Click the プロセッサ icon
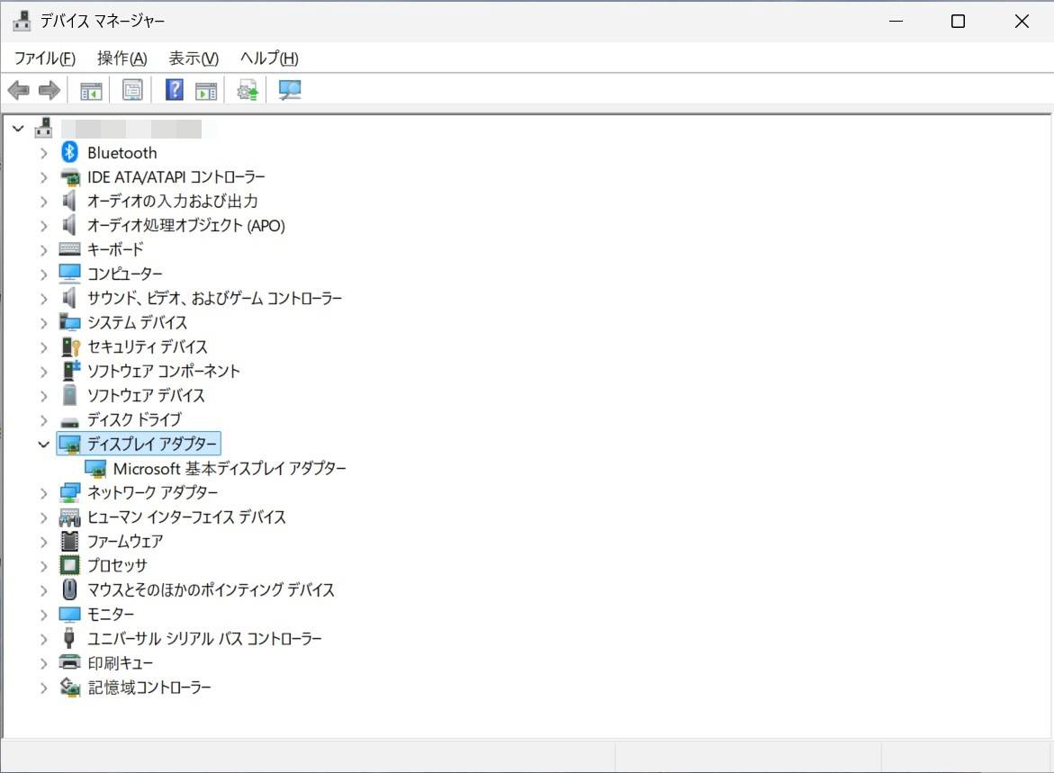1054x773 pixels. (x=70, y=565)
